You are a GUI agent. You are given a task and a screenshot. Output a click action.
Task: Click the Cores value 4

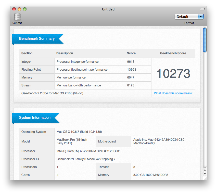57,175
